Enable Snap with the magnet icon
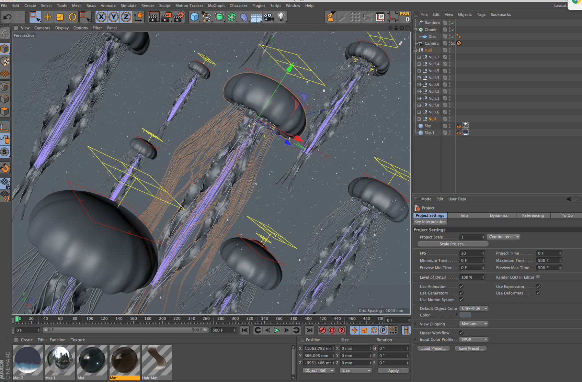 pyautogui.click(x=5, y=168)
